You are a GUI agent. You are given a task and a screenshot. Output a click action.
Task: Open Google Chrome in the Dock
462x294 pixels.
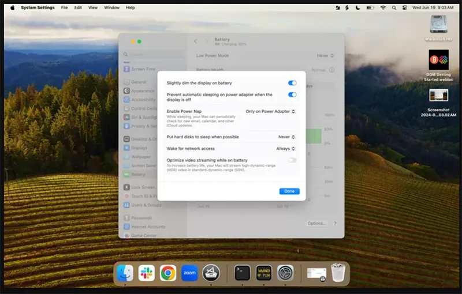tap(168, 273)
